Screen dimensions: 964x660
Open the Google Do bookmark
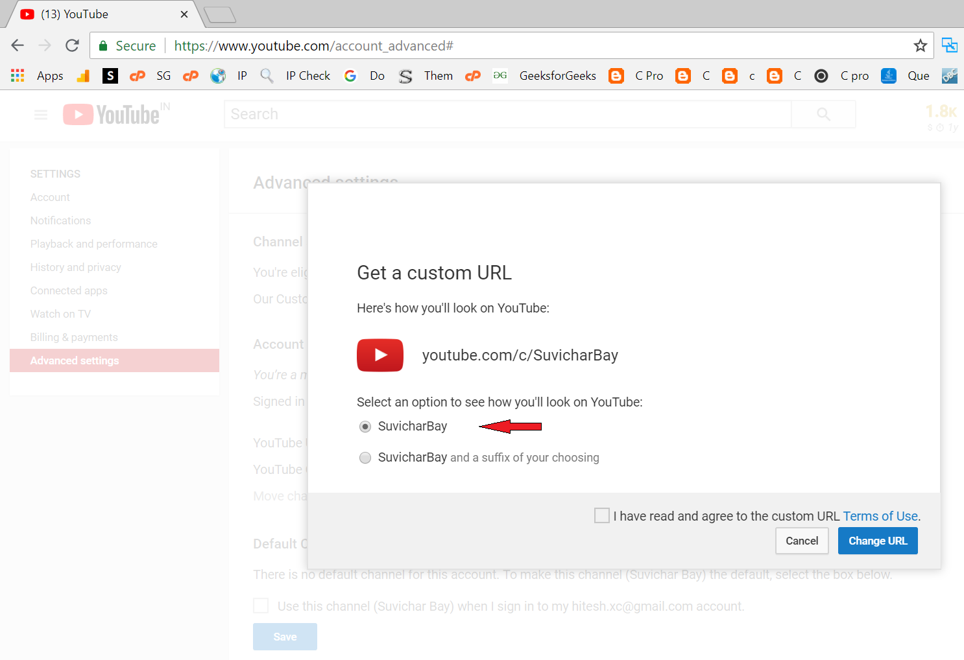tap(364, 76)
